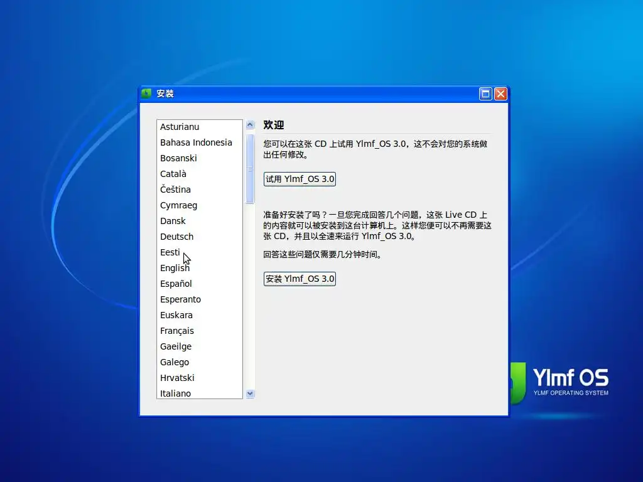Click the green installer icon in title bar
Viewport: 643px width, 482px height.
pos(146,94)
